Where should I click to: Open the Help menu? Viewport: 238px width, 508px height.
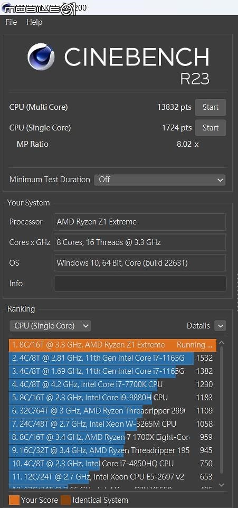click(34, 22)
